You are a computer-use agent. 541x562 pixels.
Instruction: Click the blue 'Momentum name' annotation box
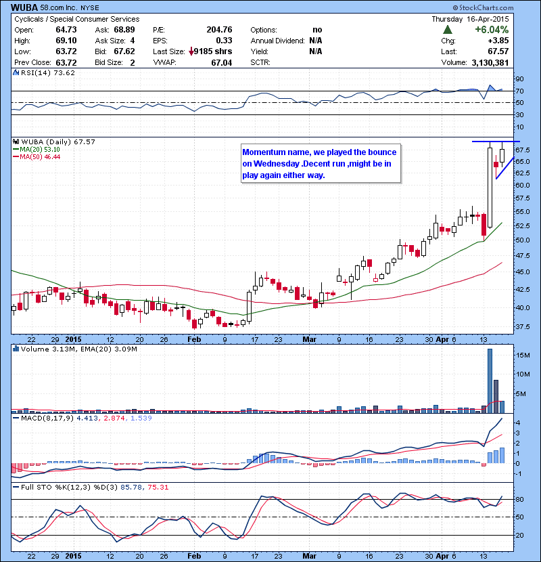click(321, 164)
